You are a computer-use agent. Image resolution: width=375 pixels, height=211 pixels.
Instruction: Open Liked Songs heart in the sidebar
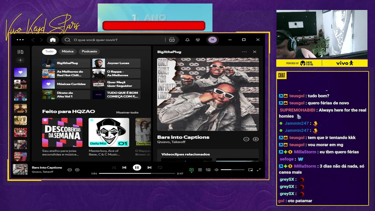tap(20, 72)
